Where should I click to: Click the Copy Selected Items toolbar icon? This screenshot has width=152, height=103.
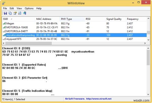click(x=10, y=13)
